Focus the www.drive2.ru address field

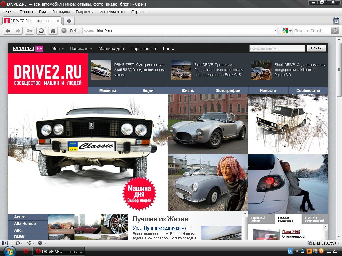pos(178,31)
